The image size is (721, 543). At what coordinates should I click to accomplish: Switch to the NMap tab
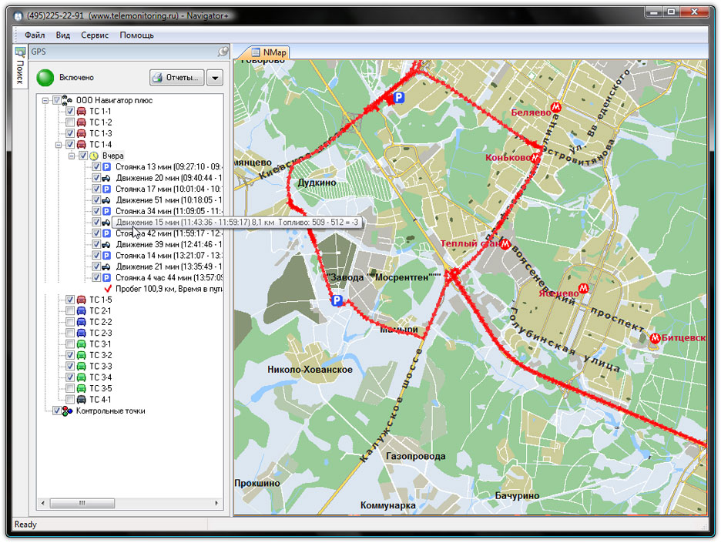pyautogui.click(x=269, y=52)
